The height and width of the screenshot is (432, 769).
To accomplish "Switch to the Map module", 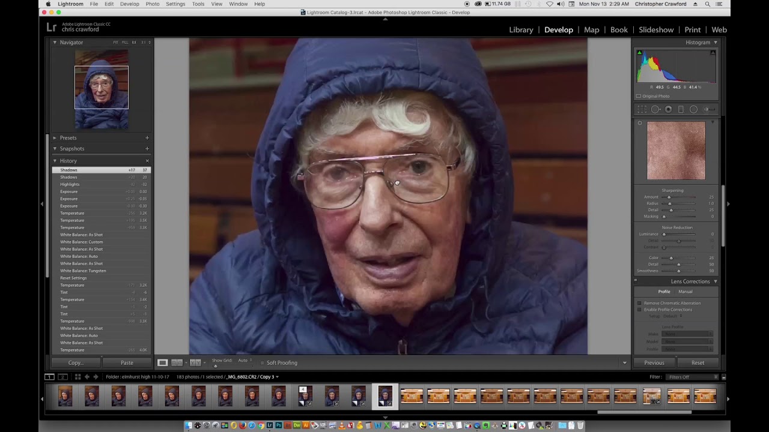I will [592, 29].
